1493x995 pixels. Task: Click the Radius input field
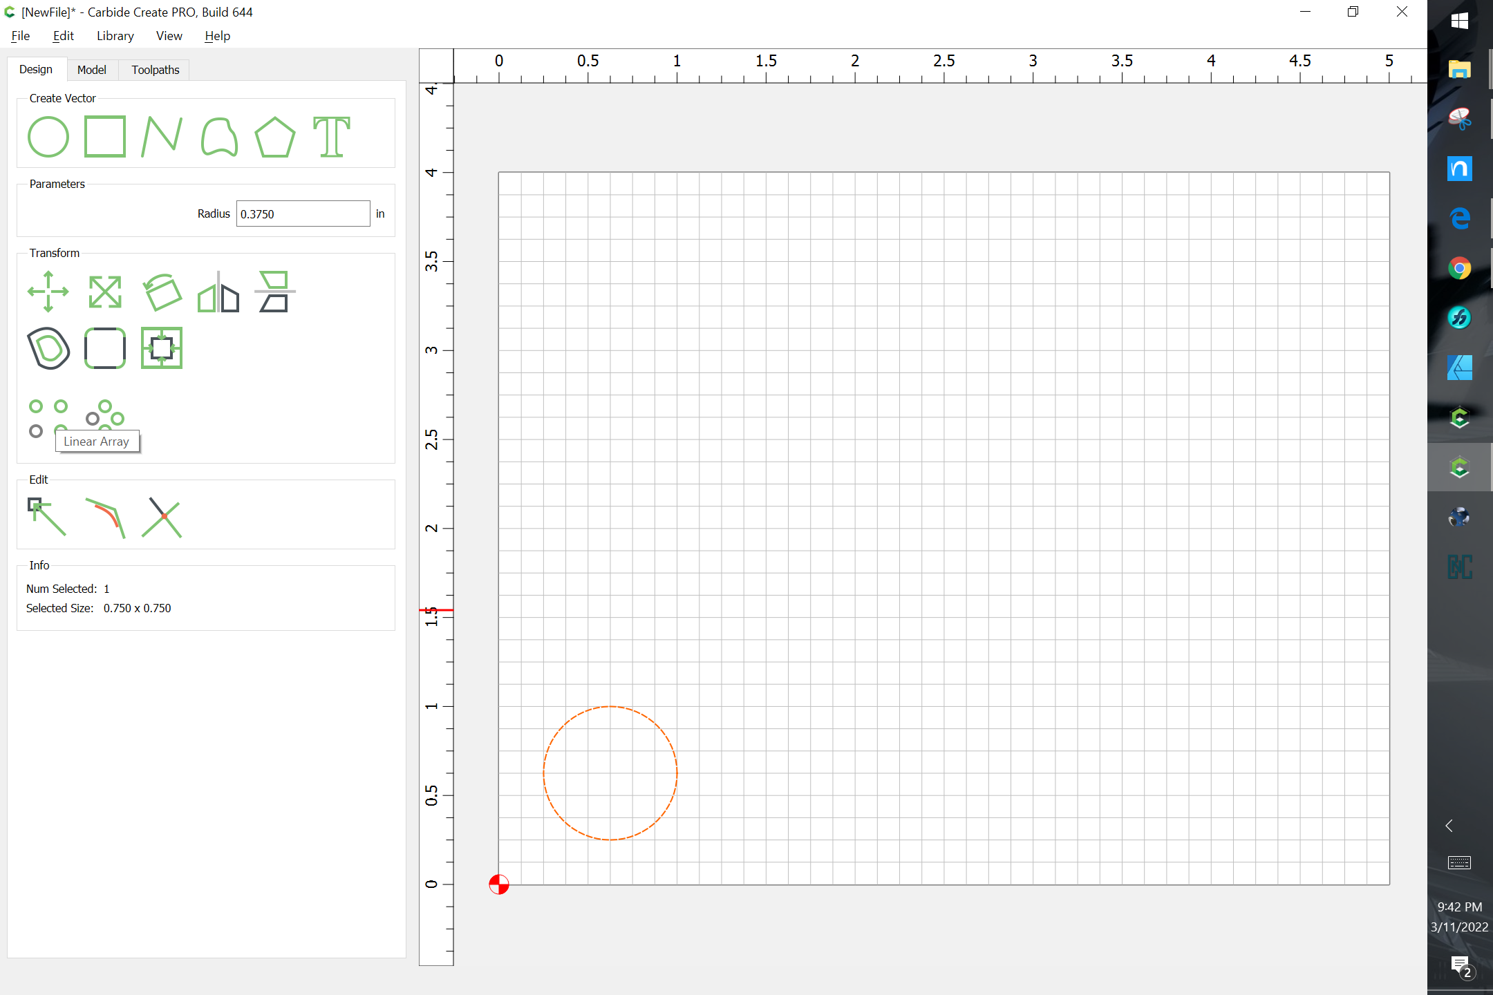click(303, 214)
